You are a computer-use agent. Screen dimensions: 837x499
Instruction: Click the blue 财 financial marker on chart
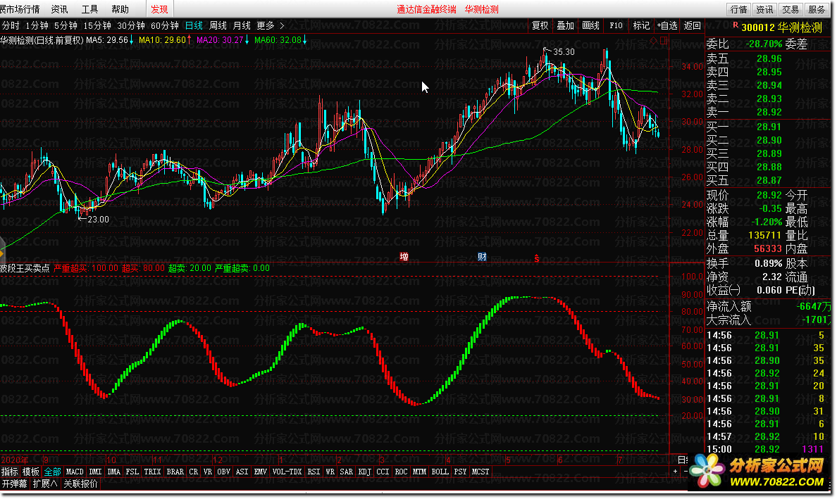482,257
